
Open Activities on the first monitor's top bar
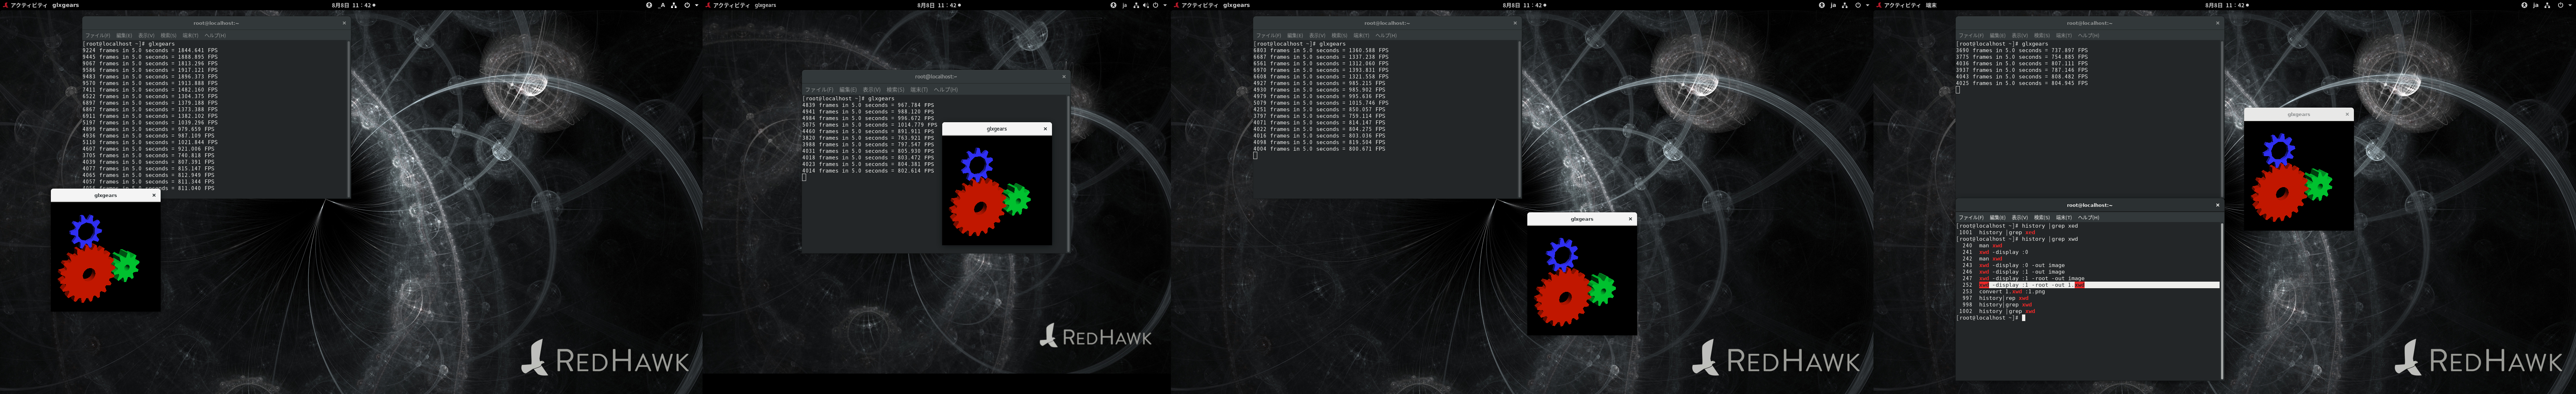tap(25, 5)
